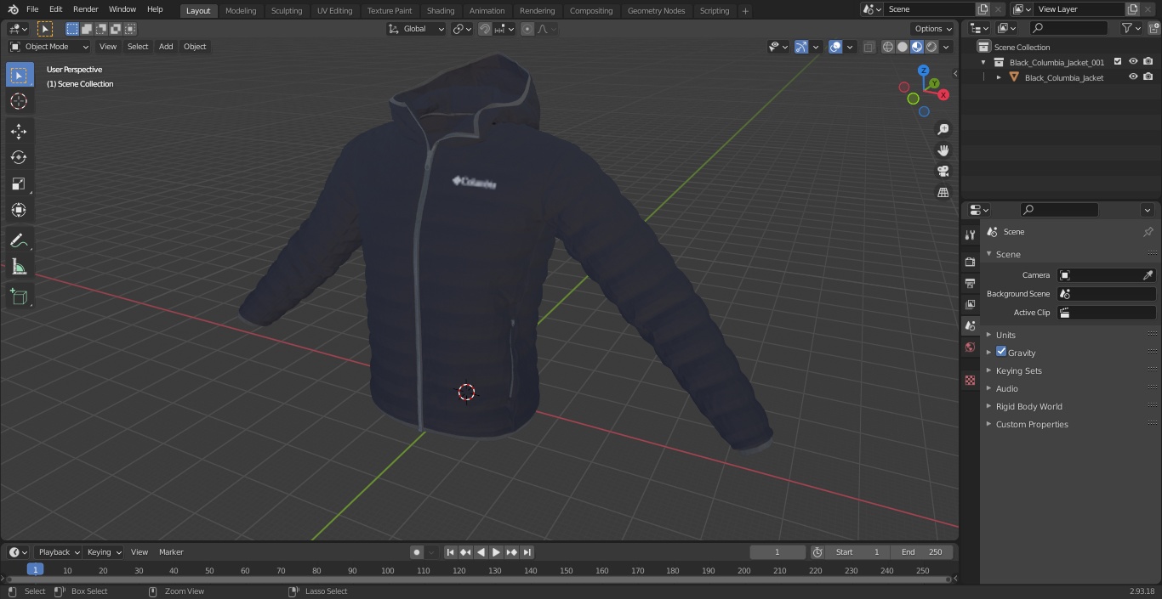Toggle viewport overlays
Screen dimensions: 1162x599
point(835,47)
